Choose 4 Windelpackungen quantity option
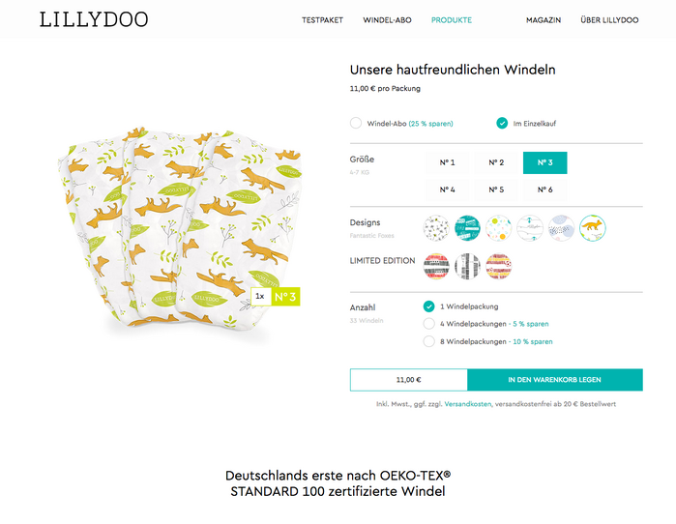This screenshot has height=524, width=676. (428, 324)
